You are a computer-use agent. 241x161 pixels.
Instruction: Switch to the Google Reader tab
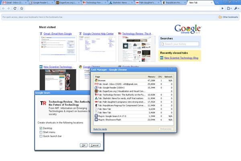coord(41,3)
